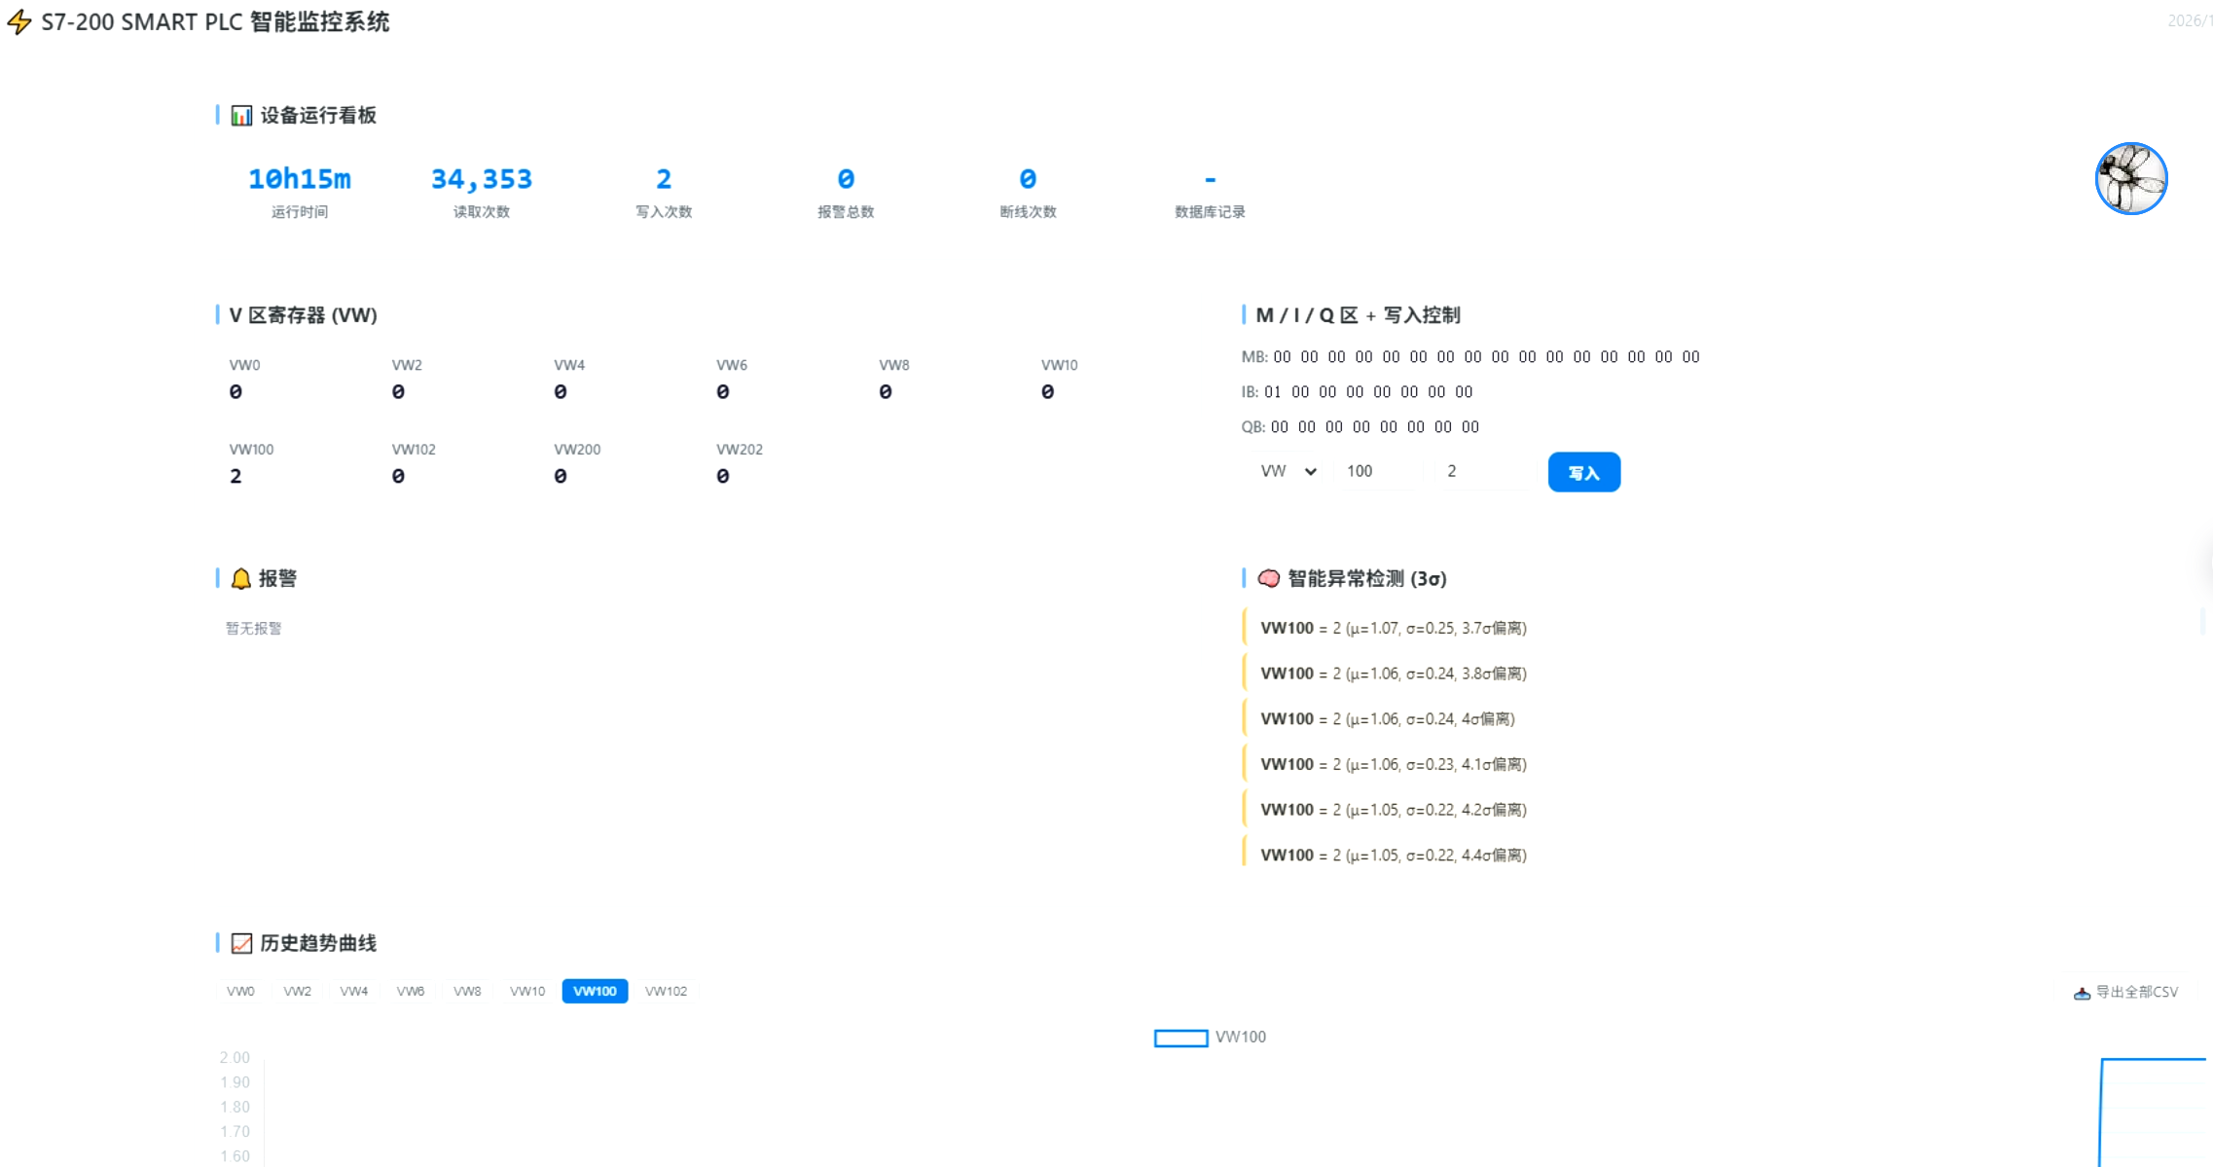The height and width of the screenshot is (1167, 2213).
Task: Open the VW area dropdown
Action: [x=1288, y=471]
